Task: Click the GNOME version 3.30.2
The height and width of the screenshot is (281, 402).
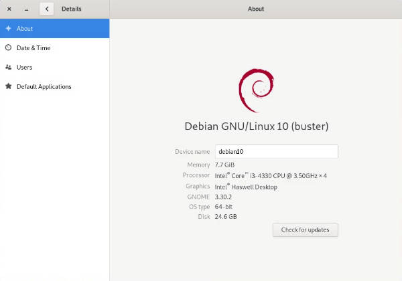Action: 223,197
